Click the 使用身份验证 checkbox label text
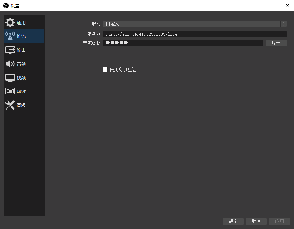 123,69
